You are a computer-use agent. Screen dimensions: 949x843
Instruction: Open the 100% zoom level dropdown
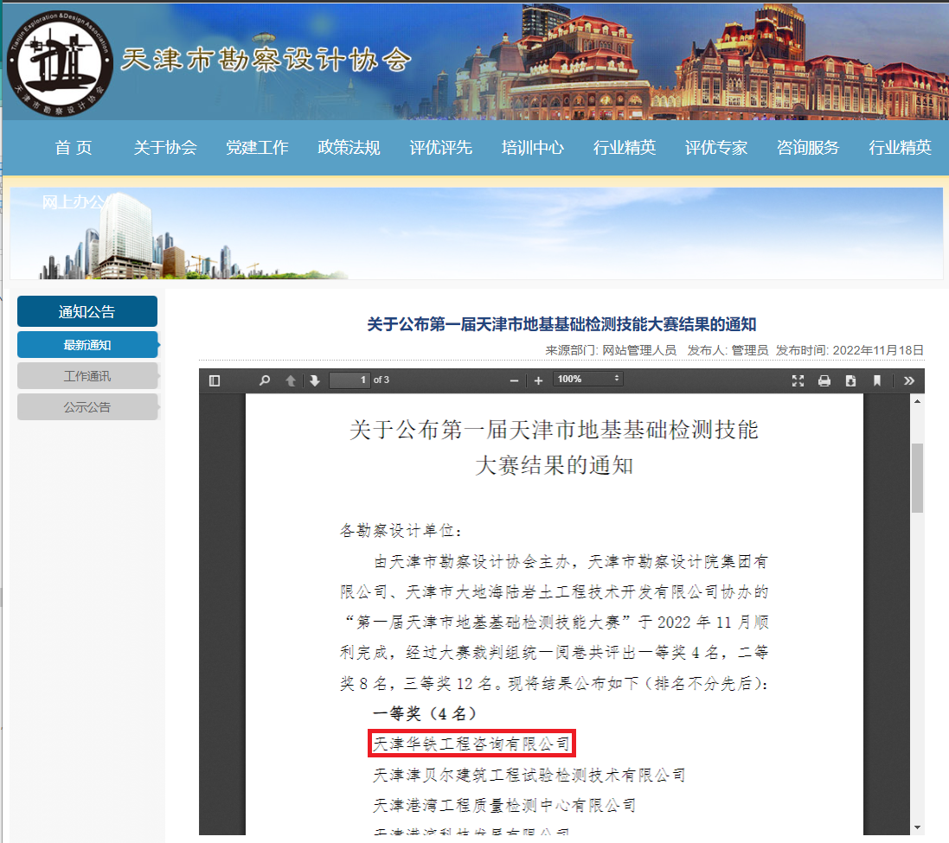point(587,380)
